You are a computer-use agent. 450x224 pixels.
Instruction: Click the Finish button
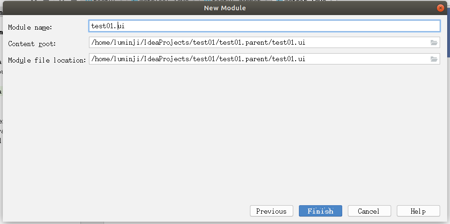tap(321, 211)
